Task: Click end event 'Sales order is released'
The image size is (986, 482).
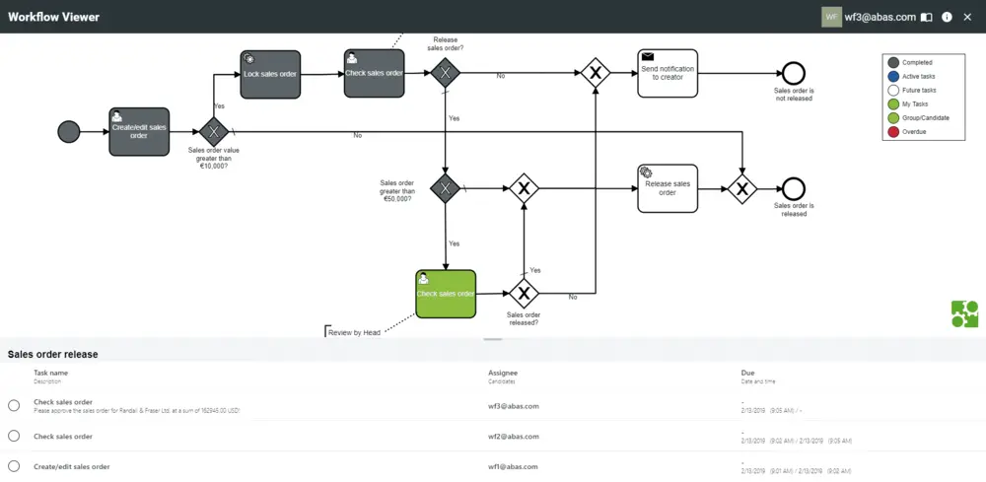Action: point(794,188)
